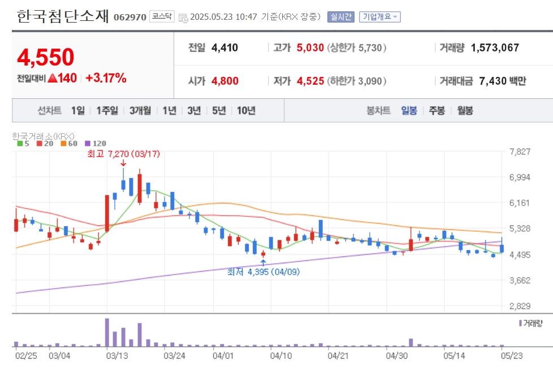Click the 실시간 real-time button
This screenshot has width=553, height=370.
point(341,16)
